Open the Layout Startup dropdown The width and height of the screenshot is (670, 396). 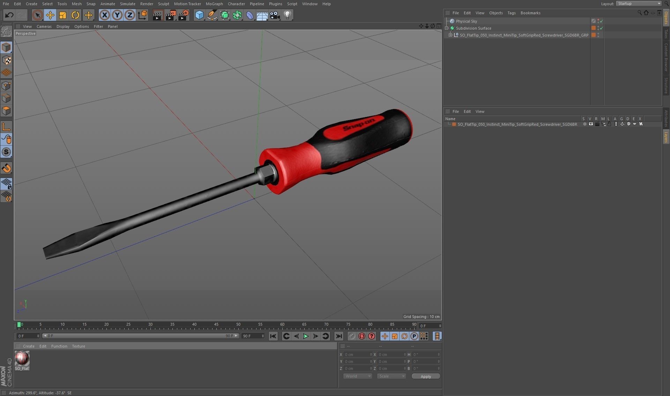click(639, 3)
